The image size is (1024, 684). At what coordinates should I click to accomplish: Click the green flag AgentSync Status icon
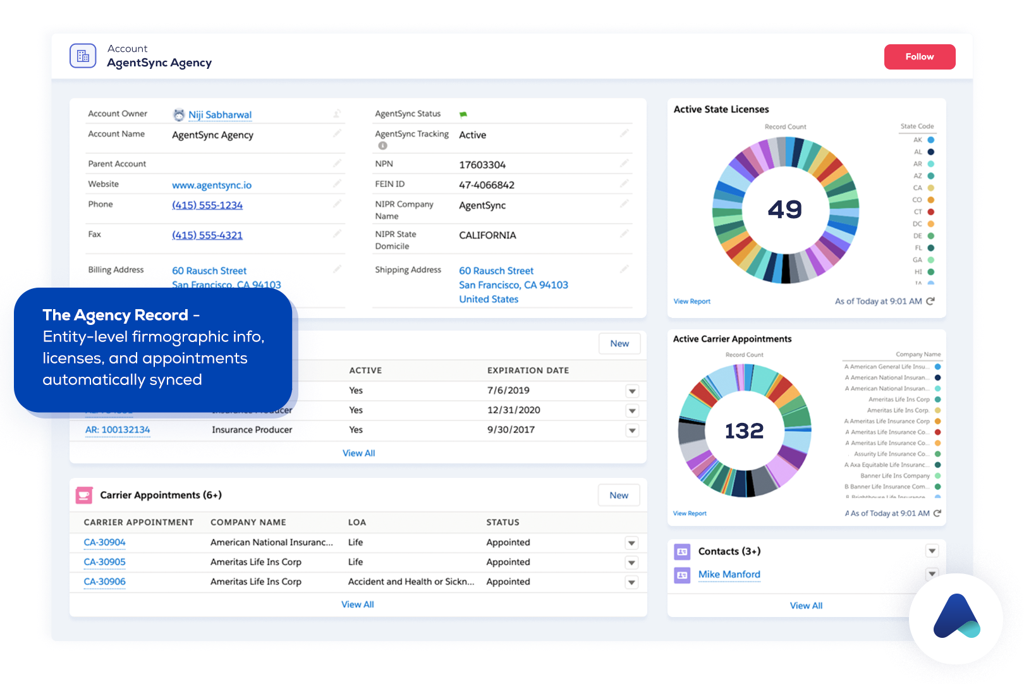[462, 113]
